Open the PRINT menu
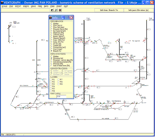Viewport: 155px width, 137px height. pos(59,6)
